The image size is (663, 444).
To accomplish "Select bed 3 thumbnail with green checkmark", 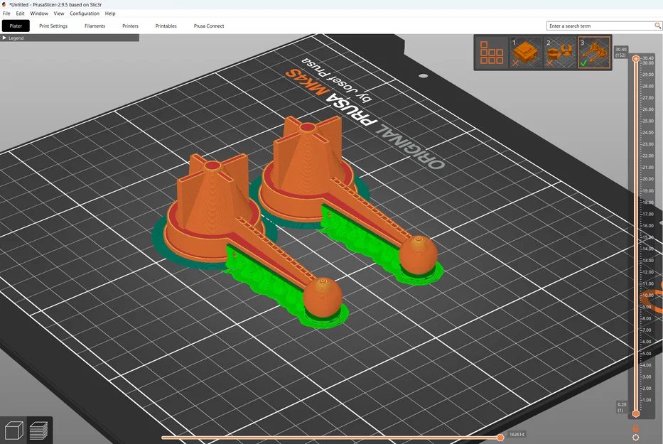I will [594, 53].
